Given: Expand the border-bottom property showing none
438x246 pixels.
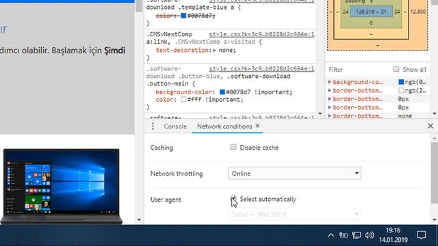Looking at the screenshot, I should pyautogui.click(x=330, y=115).
